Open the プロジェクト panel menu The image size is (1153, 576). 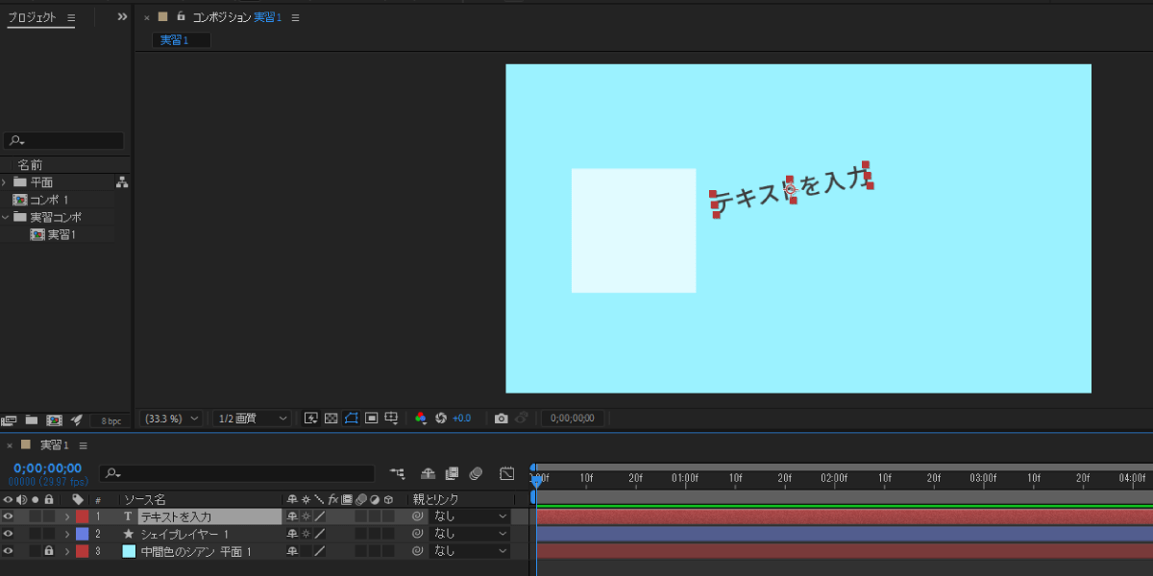click(71, 17)
